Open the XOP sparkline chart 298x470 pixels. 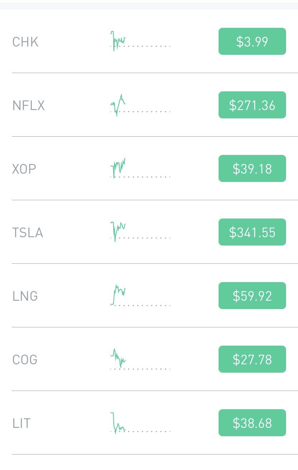[x=140, y=168]
